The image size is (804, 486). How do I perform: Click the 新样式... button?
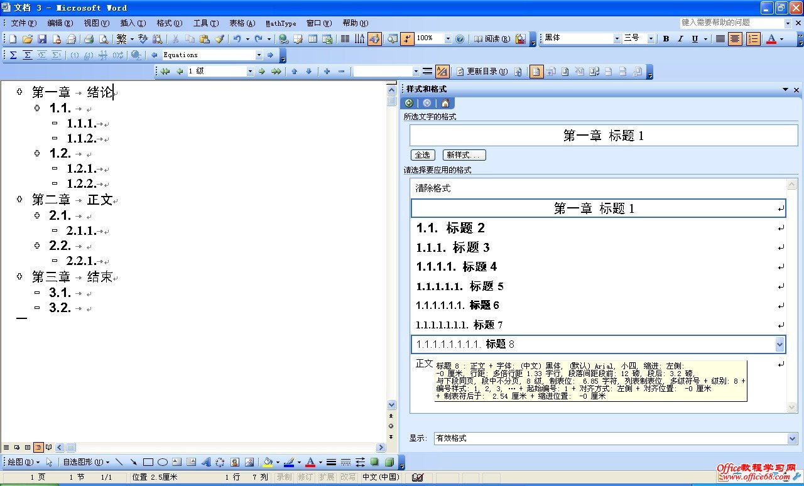pos(464,154)
